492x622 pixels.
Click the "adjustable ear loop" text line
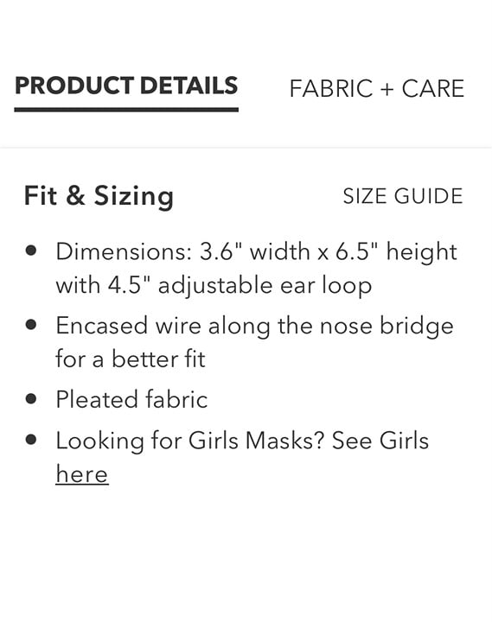tap(265, 286)
